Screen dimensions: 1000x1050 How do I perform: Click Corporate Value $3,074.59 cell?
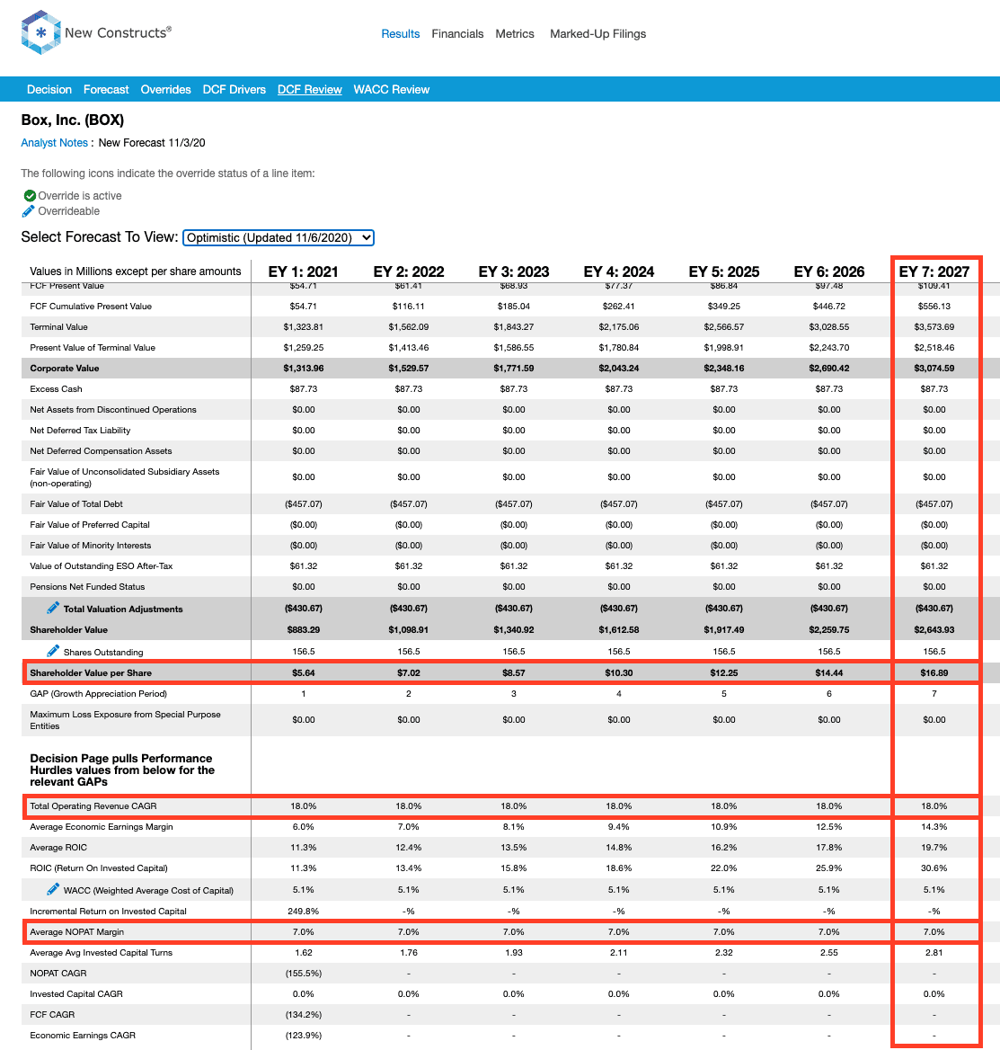coord(934,368)
